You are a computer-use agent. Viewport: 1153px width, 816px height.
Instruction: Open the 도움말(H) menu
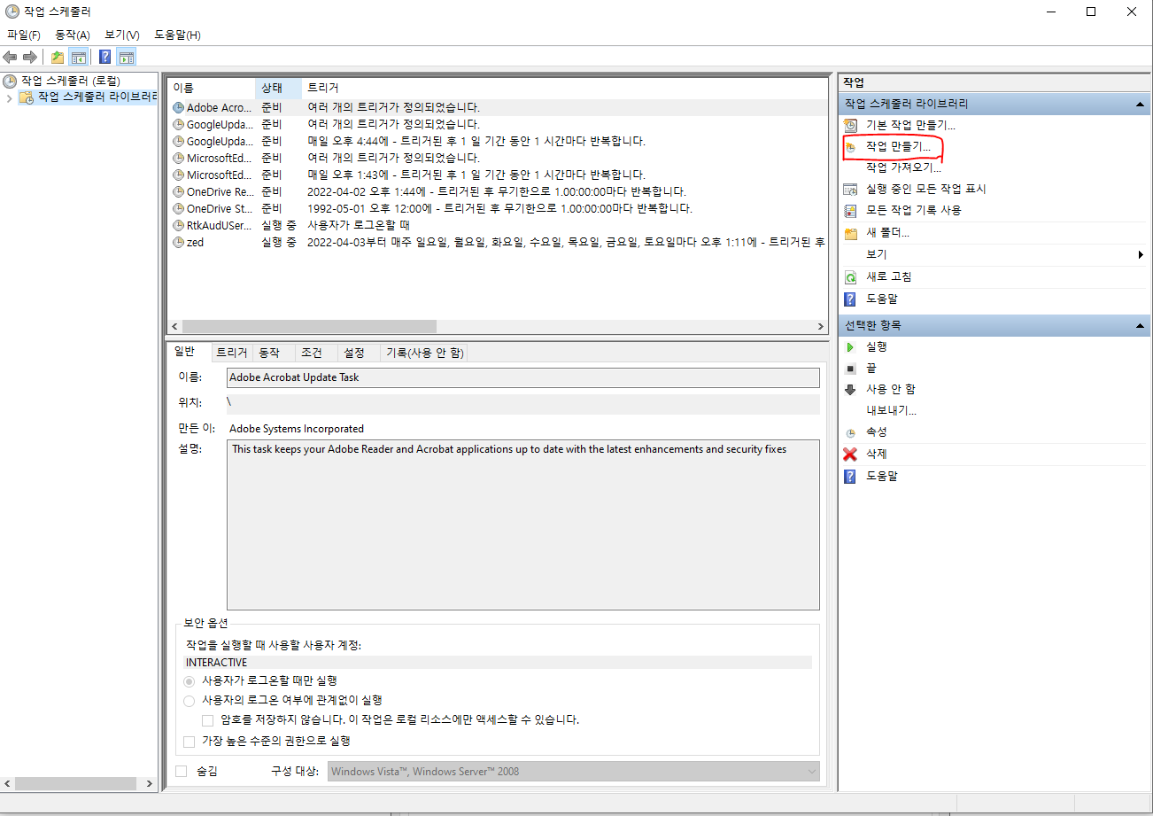point(177,35)
